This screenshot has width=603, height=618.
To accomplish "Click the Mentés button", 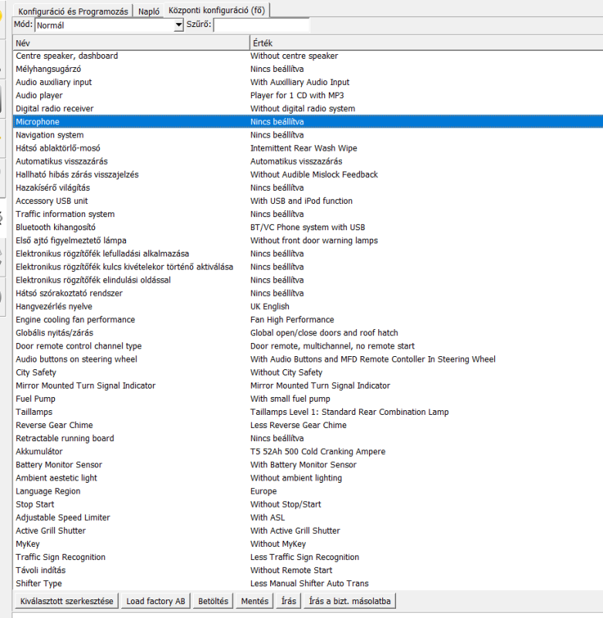I will tap(255, 601).
